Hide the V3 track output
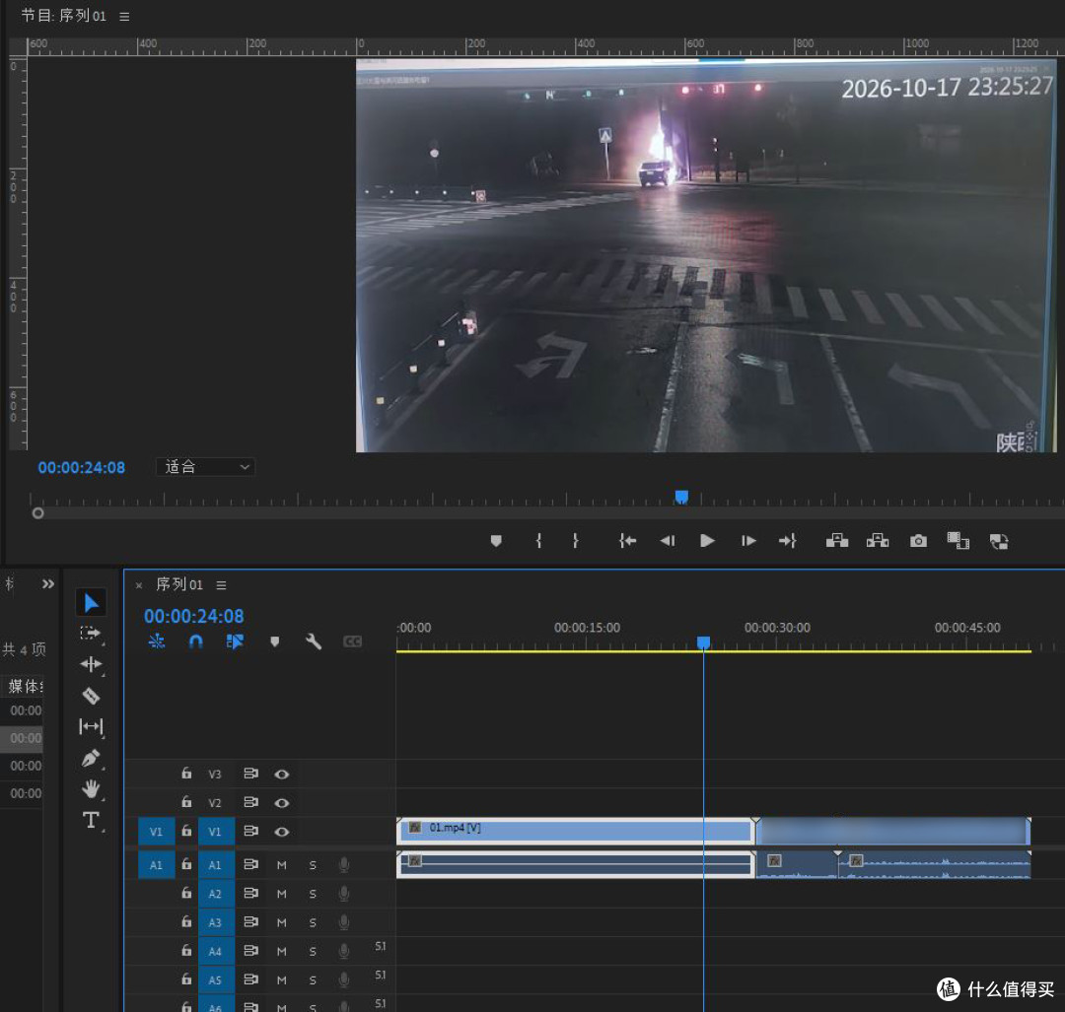This screenshot has width=1065, height=1012. (x=282, y=774)
